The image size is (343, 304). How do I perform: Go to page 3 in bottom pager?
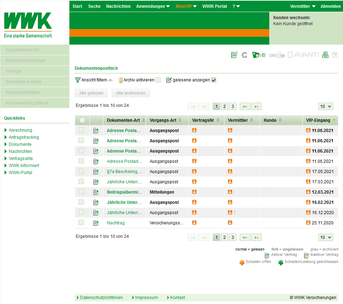point(233,237)
